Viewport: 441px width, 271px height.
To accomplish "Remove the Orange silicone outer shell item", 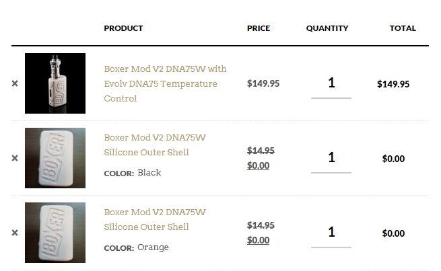I will (15, 233).
